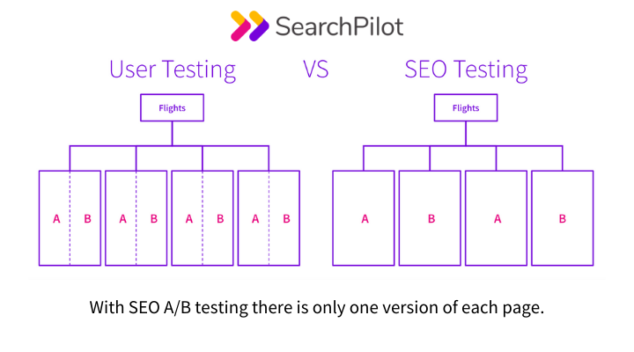Click the "VS" text between headings

[315, 70]
